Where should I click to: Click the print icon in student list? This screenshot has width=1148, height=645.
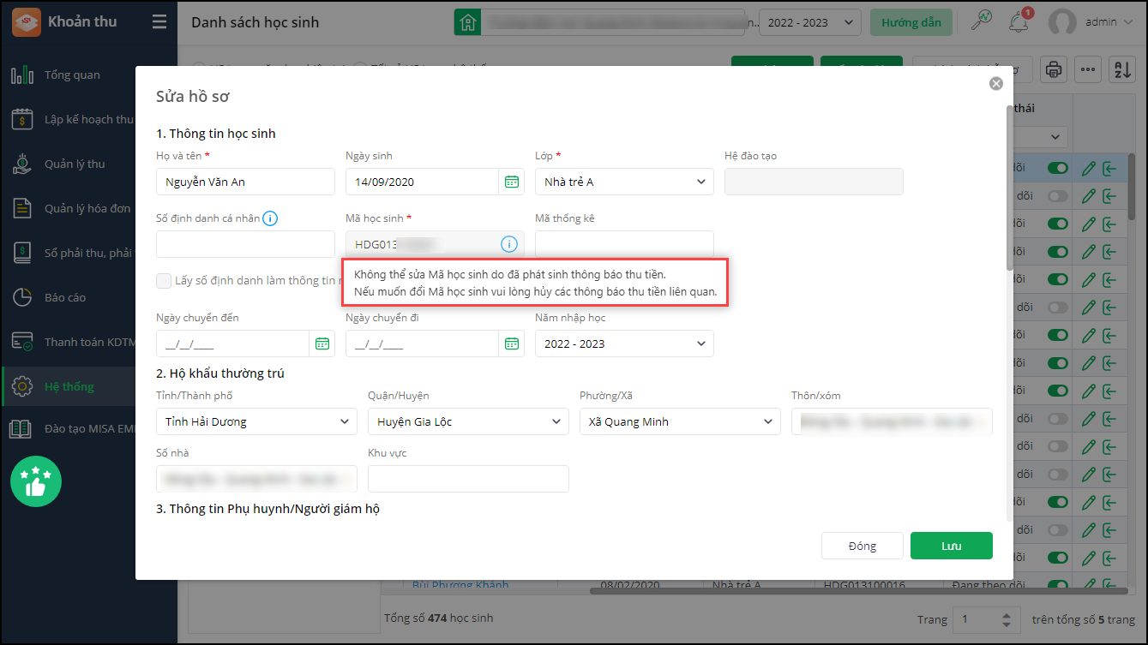(x=1054, y=69)
